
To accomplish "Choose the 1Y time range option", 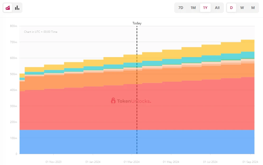I will 205,8.
